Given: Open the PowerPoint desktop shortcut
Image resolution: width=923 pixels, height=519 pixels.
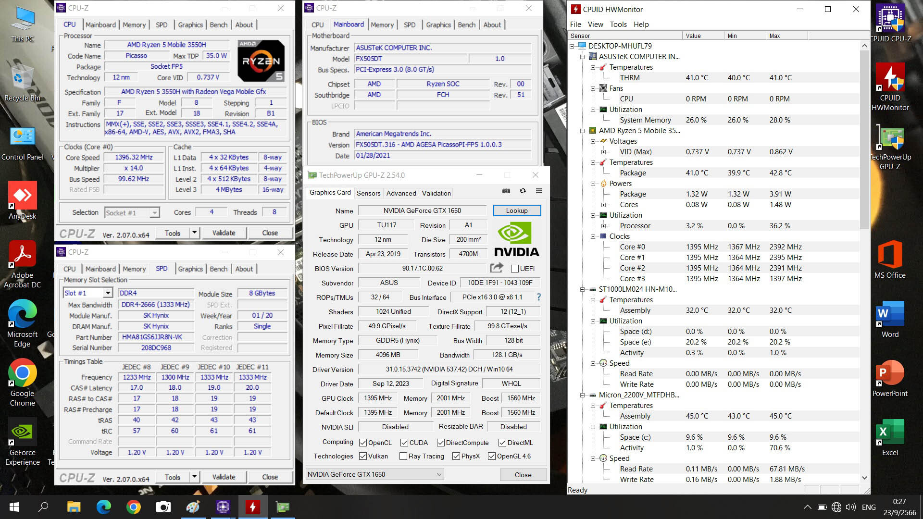Looking at the screenshot, I should coord(890,378).
